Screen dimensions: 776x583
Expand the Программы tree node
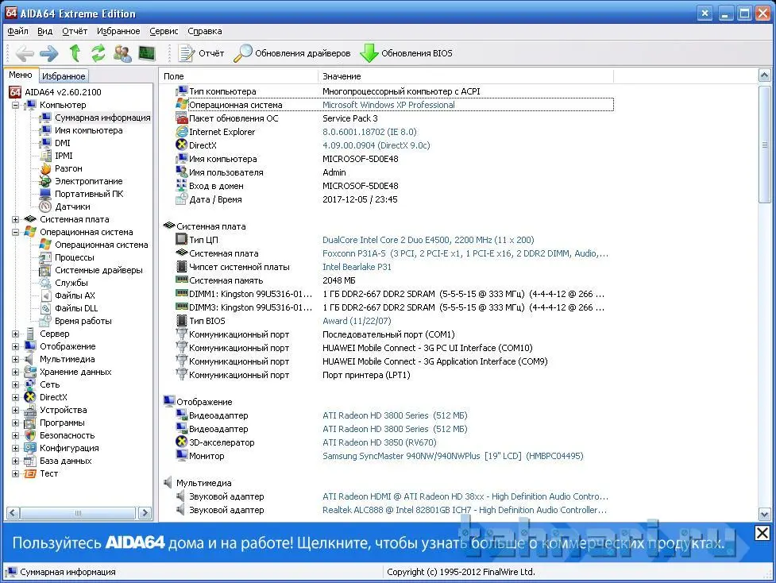tap(15, 423)
